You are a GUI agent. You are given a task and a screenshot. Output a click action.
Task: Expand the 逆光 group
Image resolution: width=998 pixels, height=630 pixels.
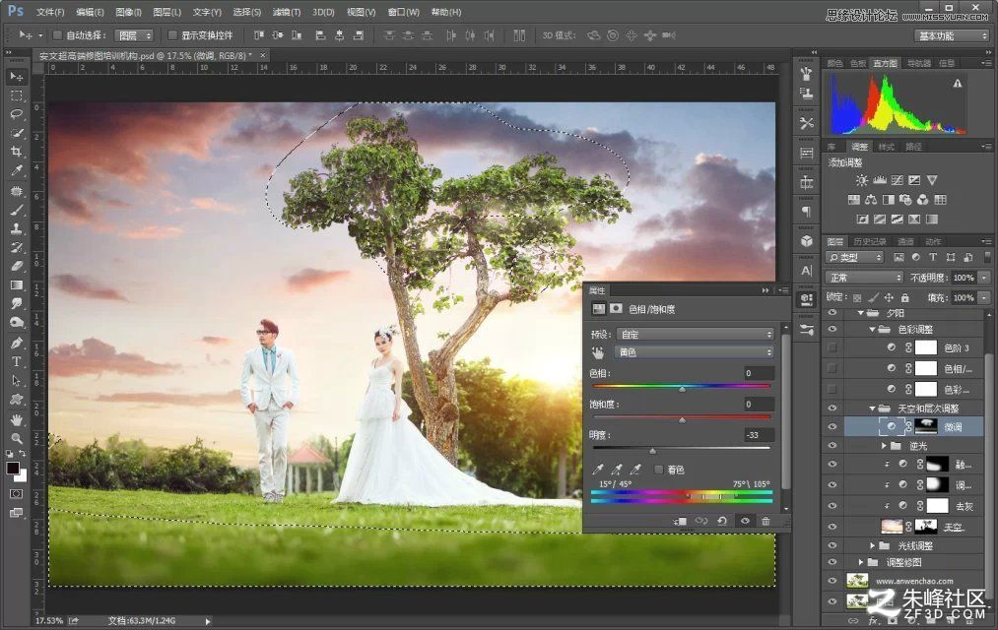coord(884,446)
